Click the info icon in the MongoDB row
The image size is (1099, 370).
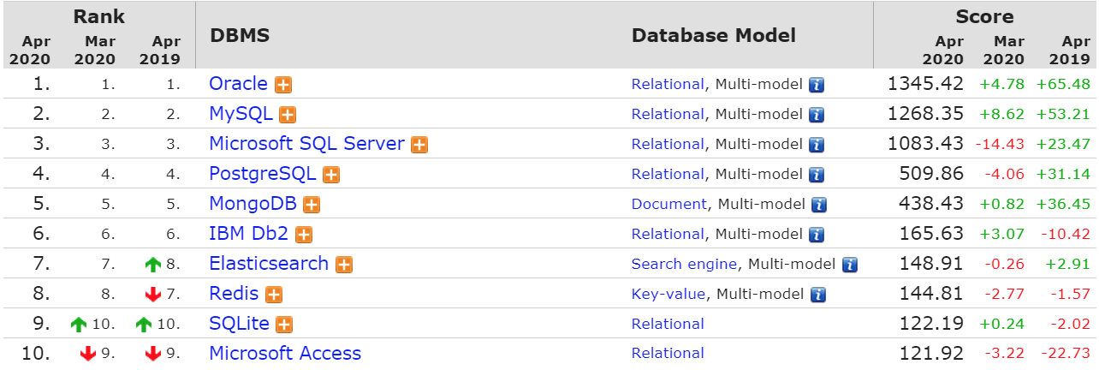[819, 205]
